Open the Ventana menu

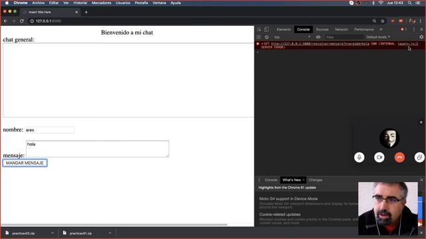[159, 3]
